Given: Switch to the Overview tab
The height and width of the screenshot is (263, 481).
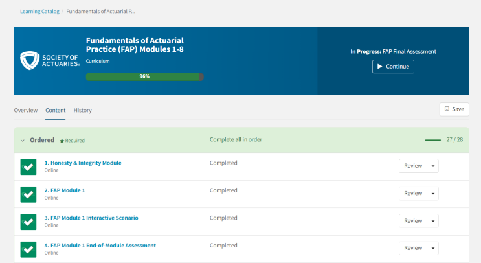Looking at the screenshot, I should click(x=26, y=110).
